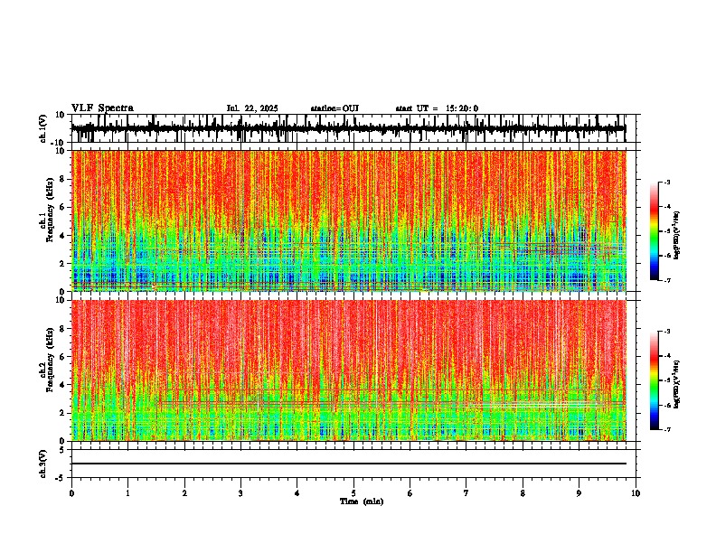The height and width of the screenshot is (553, 716).
Task: Click the 'VLF Spectra' title text
Action: (102, 108)
